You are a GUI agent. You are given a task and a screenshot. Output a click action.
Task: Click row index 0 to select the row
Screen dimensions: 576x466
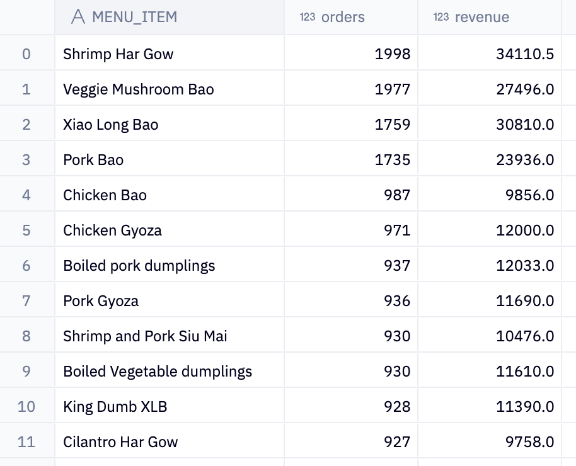(x=26, y=54)
